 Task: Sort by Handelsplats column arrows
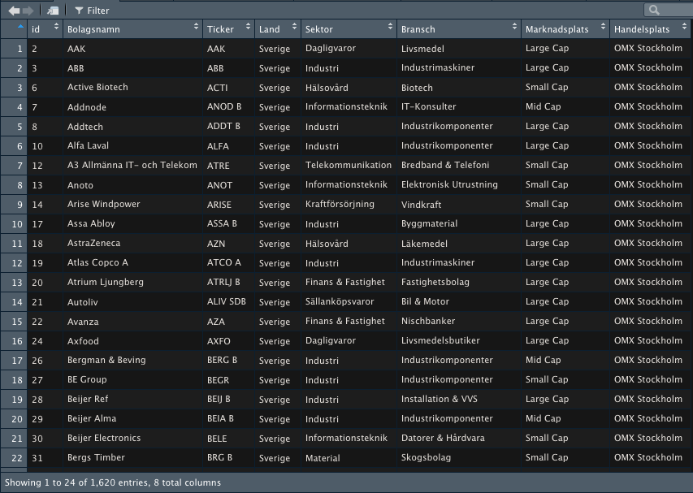coord(685,27)
